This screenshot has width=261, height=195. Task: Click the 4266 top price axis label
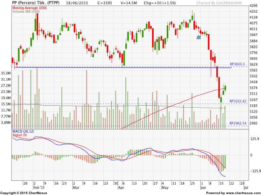pyautogui.click(x=253, y=6)
